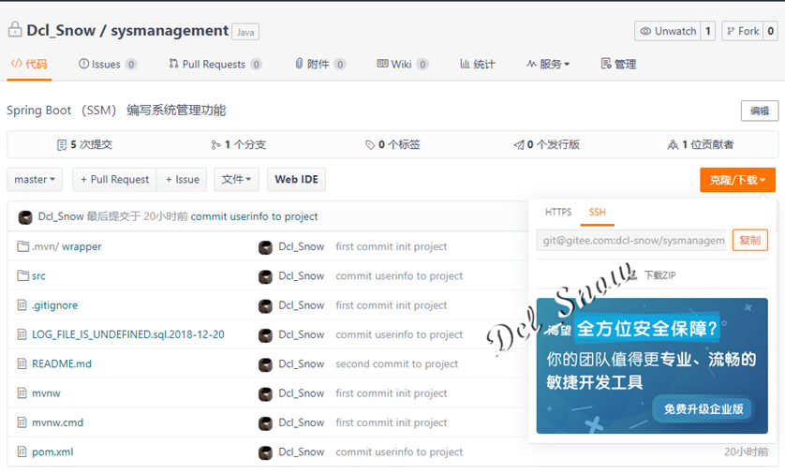Viewport: 785px width, 474px height.
Task: Open the pom.xml file
Action: 52,452
